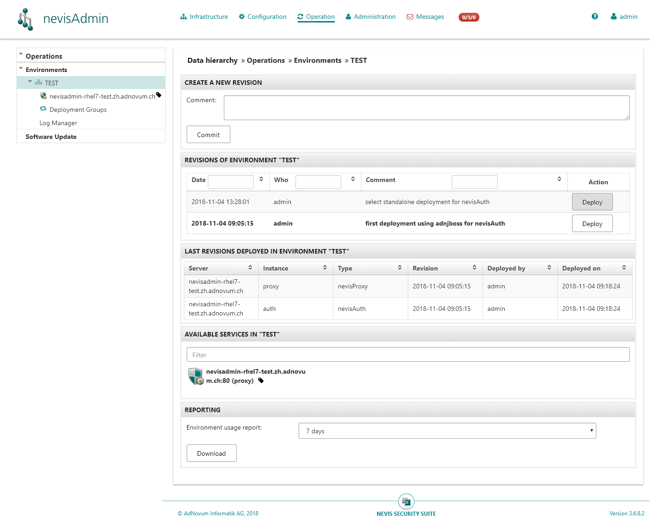Open the Infrastructure menu
The image size is (650, 519).
[x=204, y=17]
